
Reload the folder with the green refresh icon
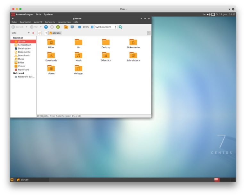tap(58, 27)
